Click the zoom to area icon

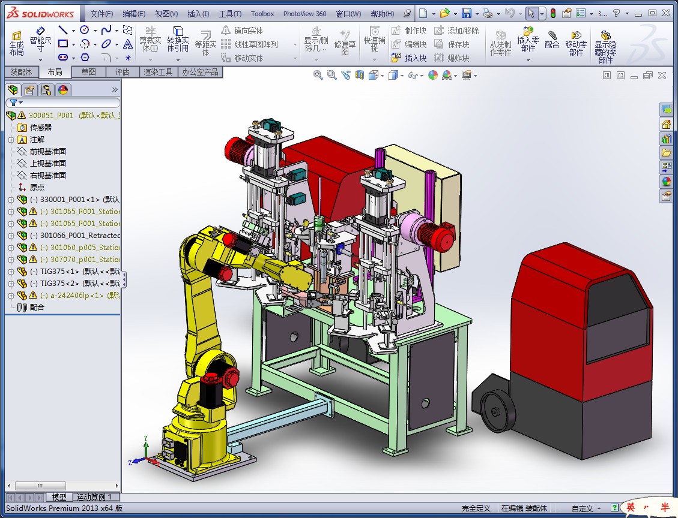pos(331,75)
